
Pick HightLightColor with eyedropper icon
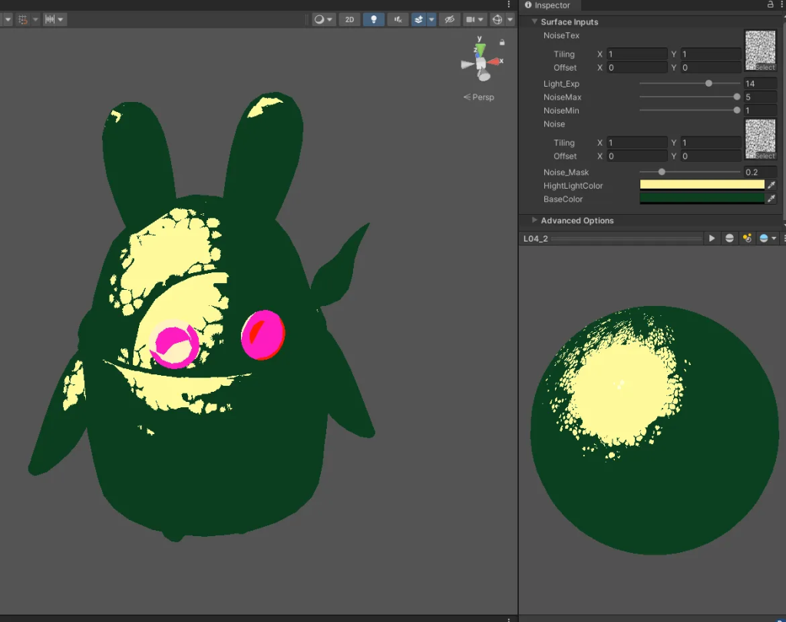click(771, 186)
